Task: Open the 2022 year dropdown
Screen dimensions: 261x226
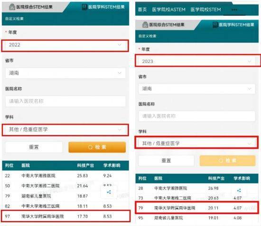Action: tap(65, 45)
